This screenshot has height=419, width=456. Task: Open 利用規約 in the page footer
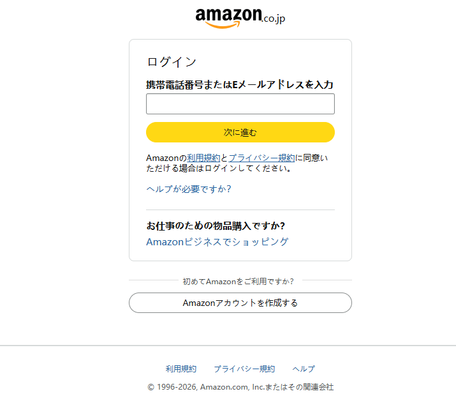[x=181, y=369]
